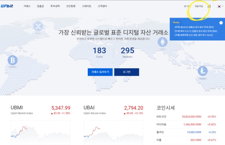The image size is (225, 145).
Task: Open the 거래소 menu
Action: tap(27, 6)
